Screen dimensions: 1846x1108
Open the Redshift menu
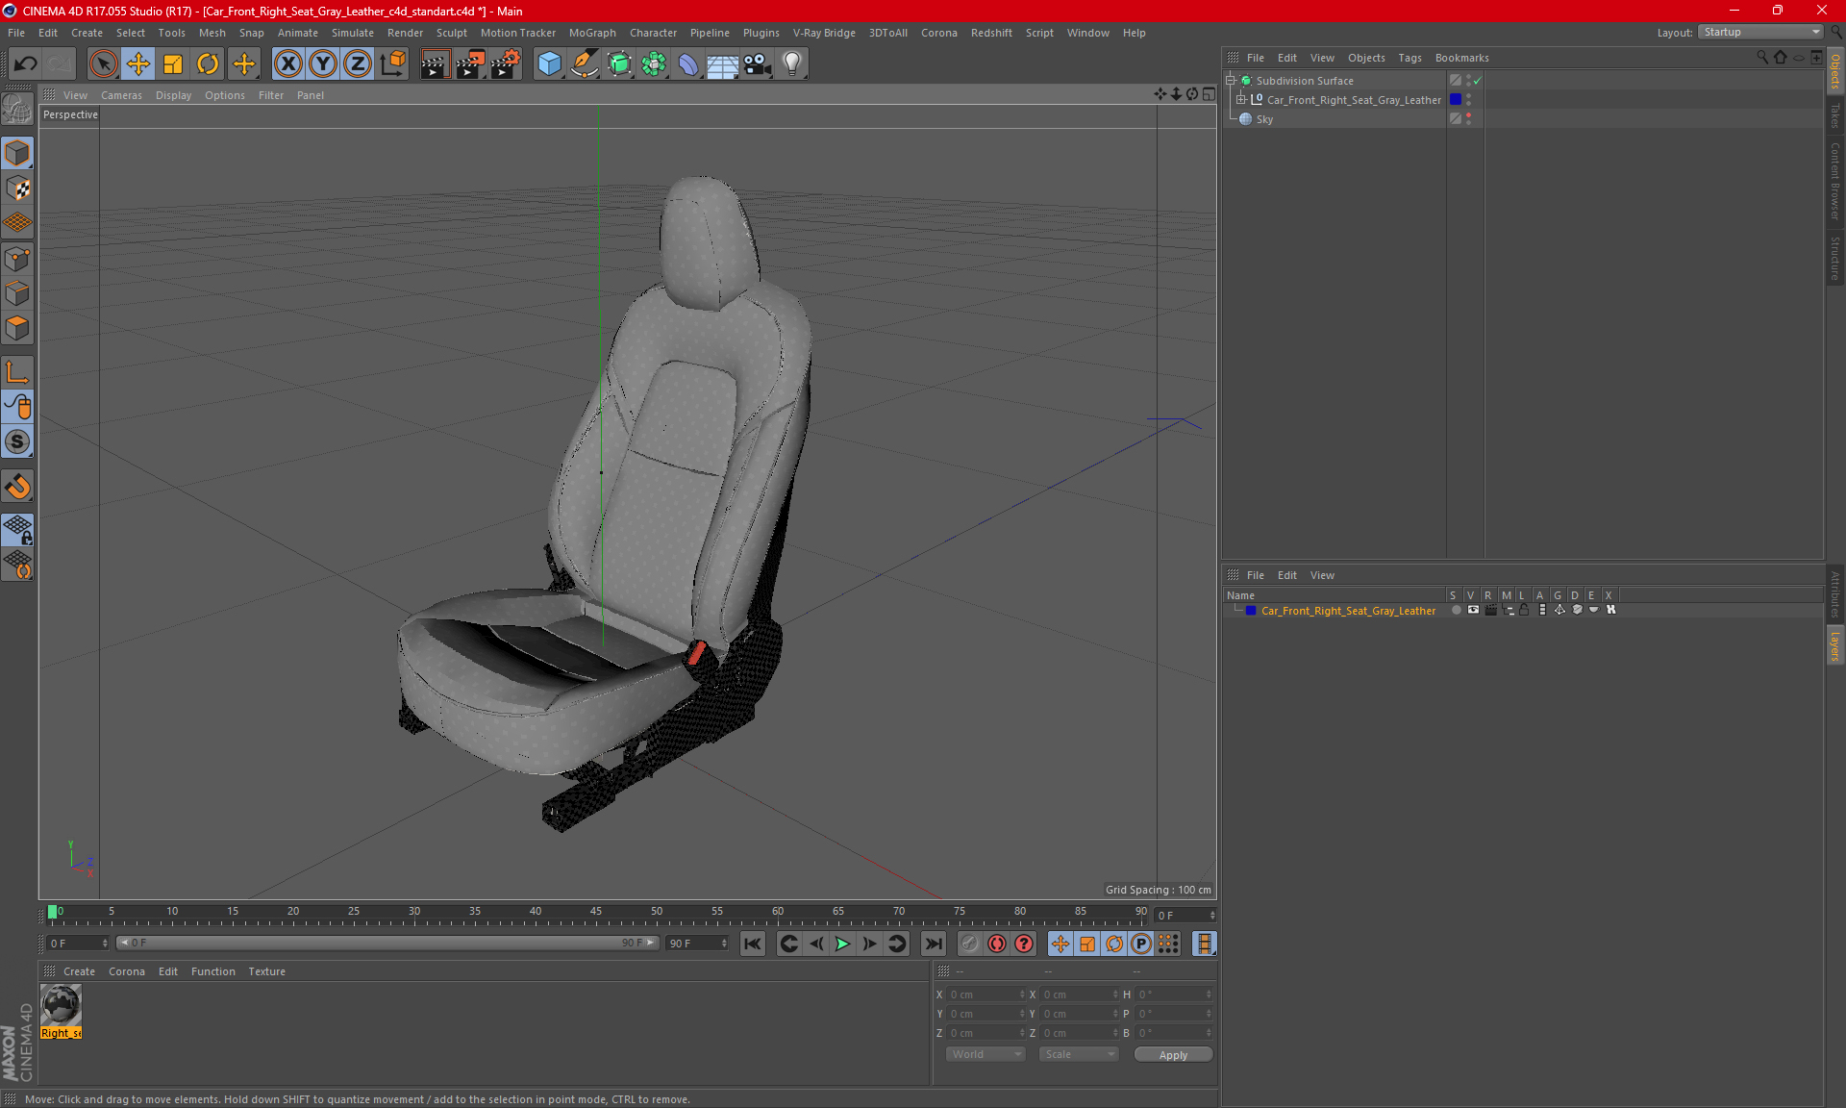pos(991,33)
